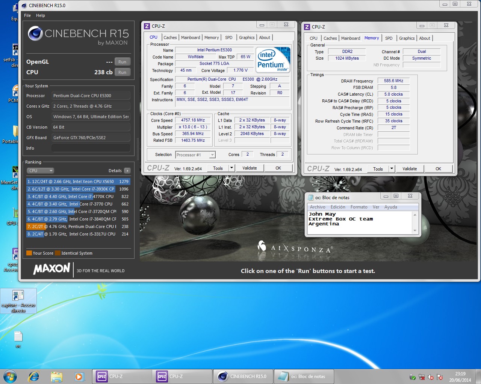Click Notepad vertical scrollbar down arrow
481x384 pixels.
[415, 231]
